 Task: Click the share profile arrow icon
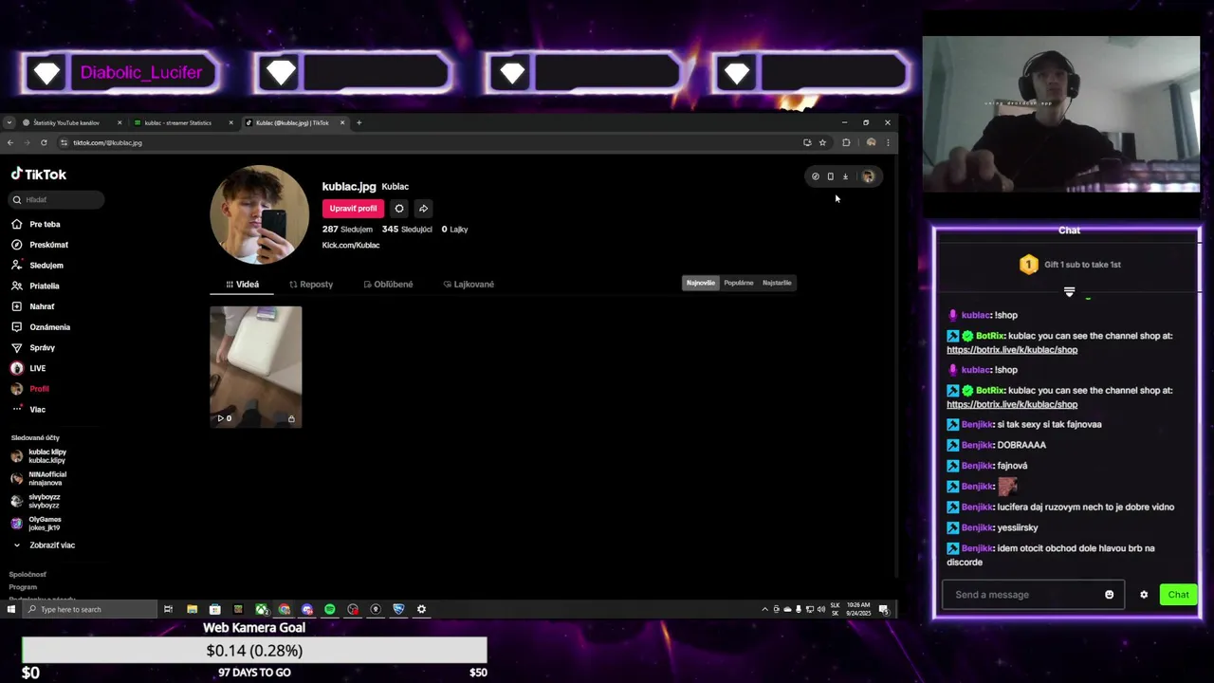[423, 209]
